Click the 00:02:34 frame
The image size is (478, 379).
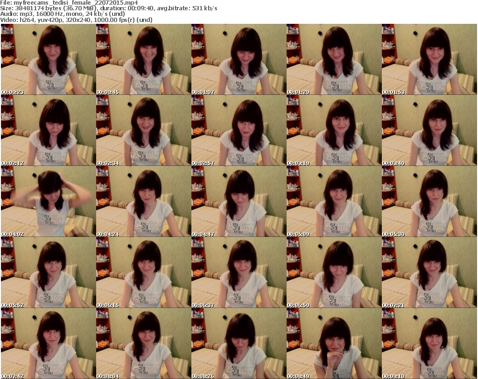[144, 130]
